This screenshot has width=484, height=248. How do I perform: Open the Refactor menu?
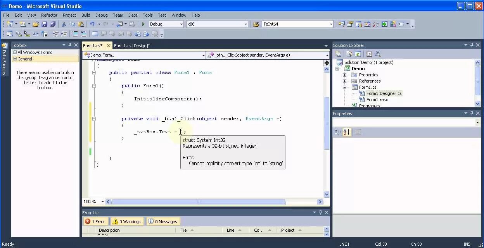coord(49,15)
